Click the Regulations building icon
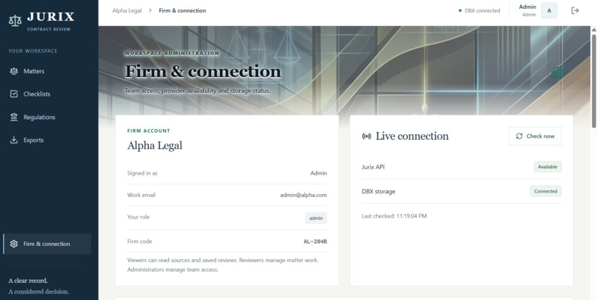Image resolution: width=597 pixels, height=300 pixels. click(14, 117)
